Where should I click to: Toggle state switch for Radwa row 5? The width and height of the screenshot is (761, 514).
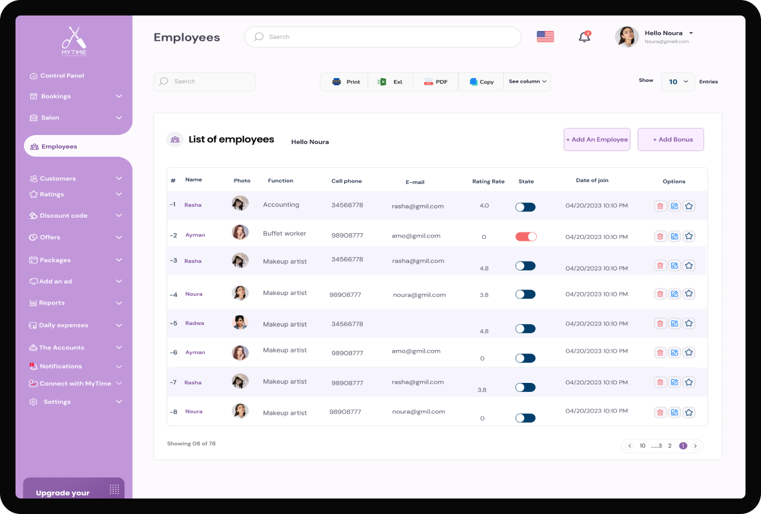525,329
